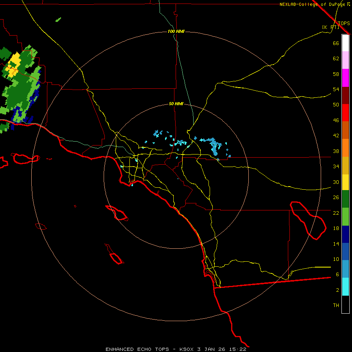
Task: Select the 22 legend value
Action: (x=336, y=213)
